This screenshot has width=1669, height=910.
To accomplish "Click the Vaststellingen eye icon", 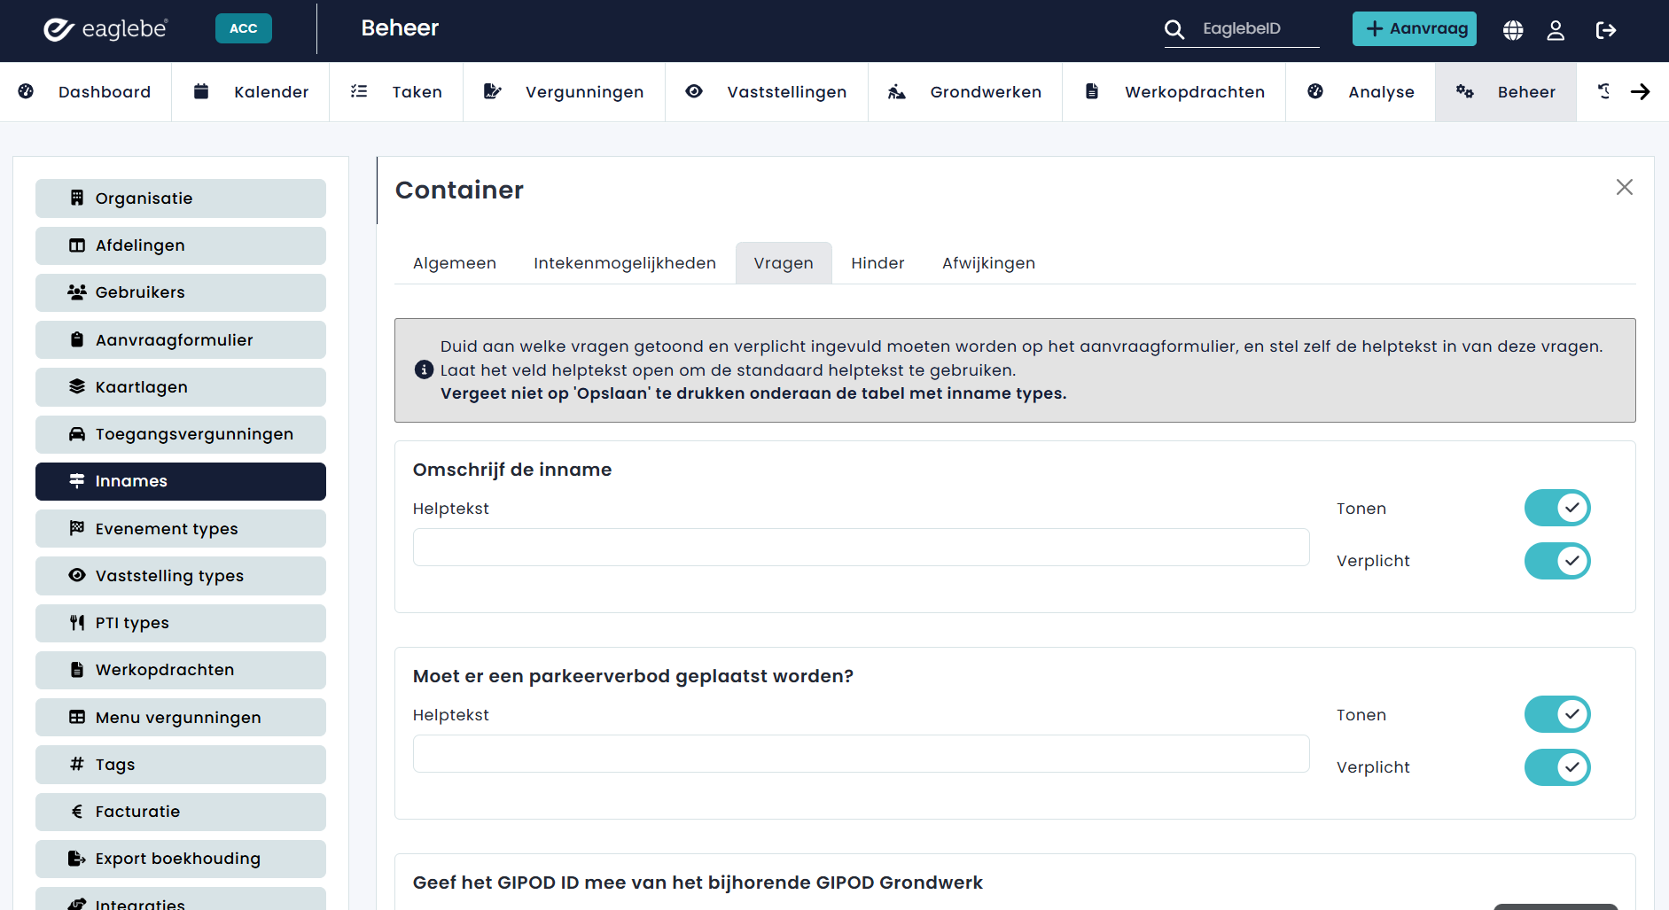I will 694,90.
